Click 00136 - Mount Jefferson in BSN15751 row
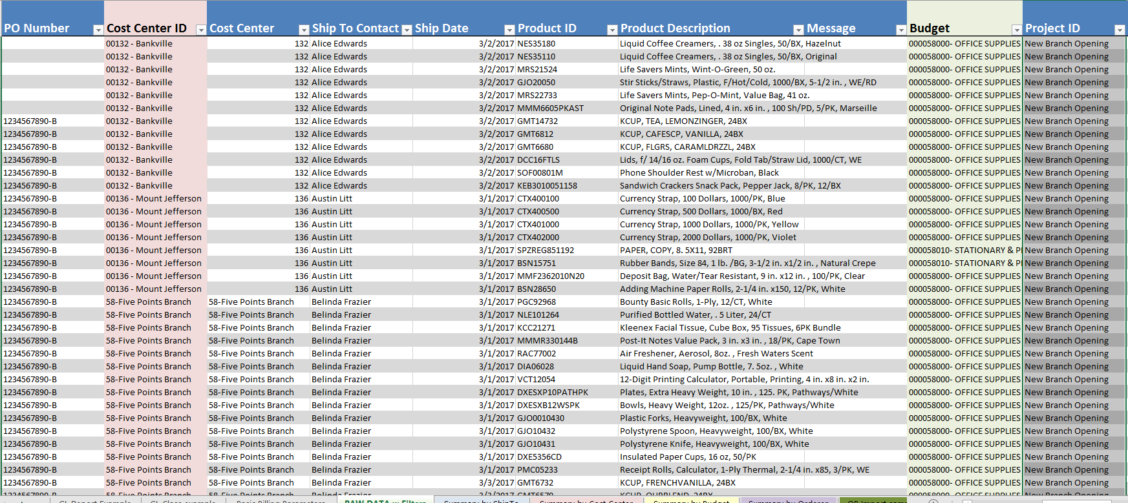 click(x=154, y=263)
